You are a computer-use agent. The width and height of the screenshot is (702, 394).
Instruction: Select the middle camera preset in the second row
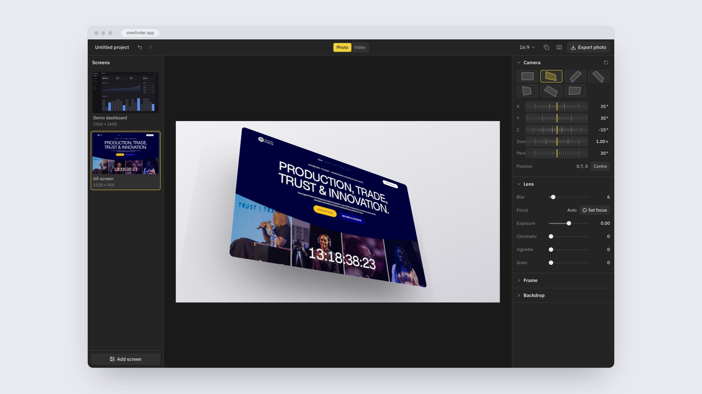(x=551, y=91)
